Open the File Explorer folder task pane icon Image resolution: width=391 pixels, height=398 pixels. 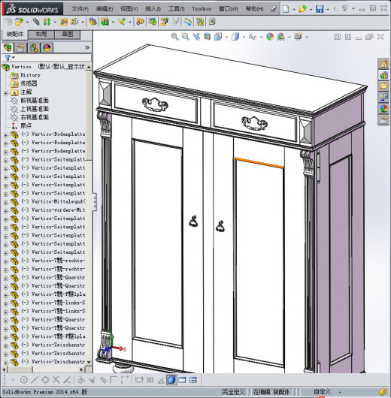(383, 86)
